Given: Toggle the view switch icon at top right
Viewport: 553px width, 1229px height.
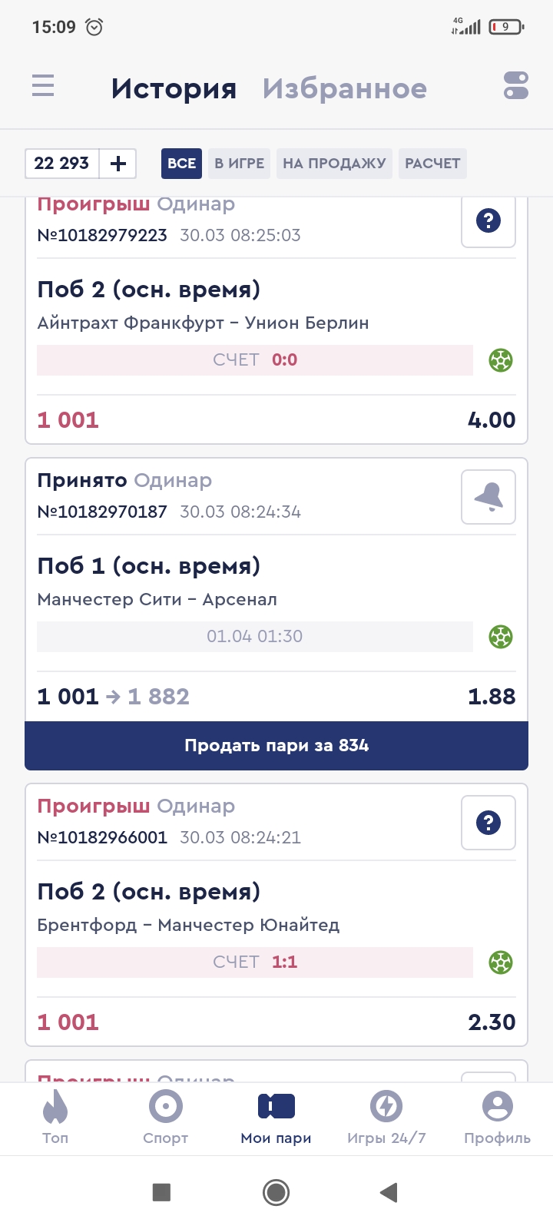Looking at the screenshot, I should click(x=515, y=85).
